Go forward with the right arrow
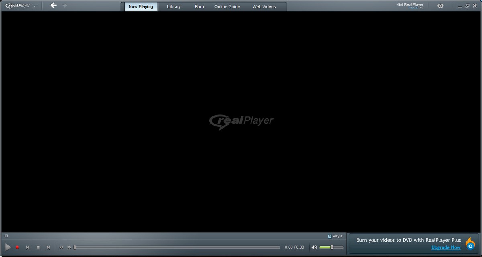482x257 pixels. click(x=65, y=6)
